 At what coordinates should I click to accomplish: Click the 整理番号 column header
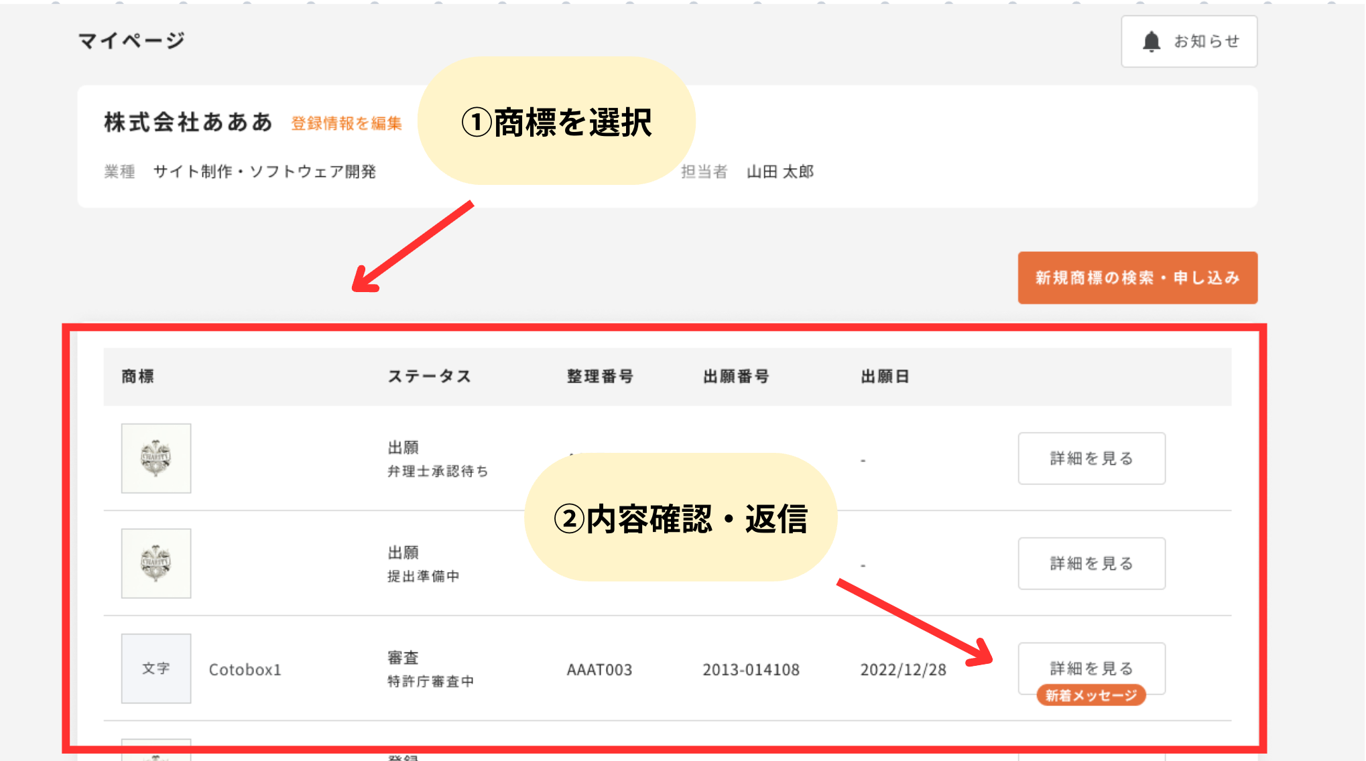[600, 376]
